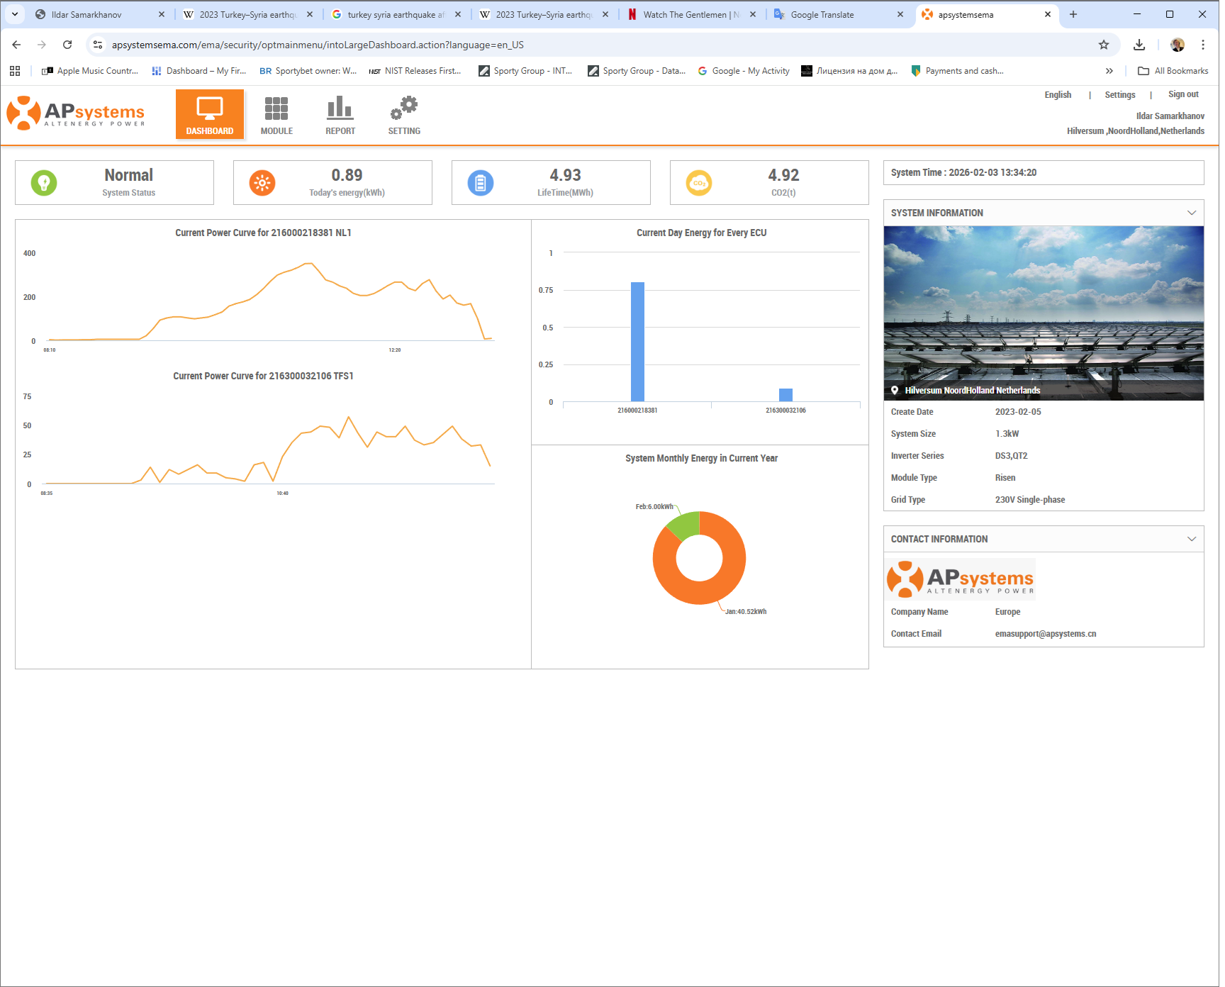Click the green System Status bulb icon

click(44, 183)
